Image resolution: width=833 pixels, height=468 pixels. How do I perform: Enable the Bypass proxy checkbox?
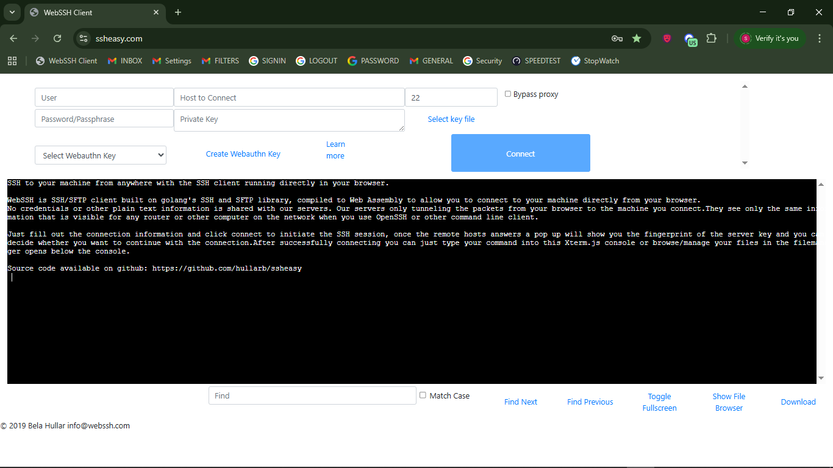coord(508,94)
